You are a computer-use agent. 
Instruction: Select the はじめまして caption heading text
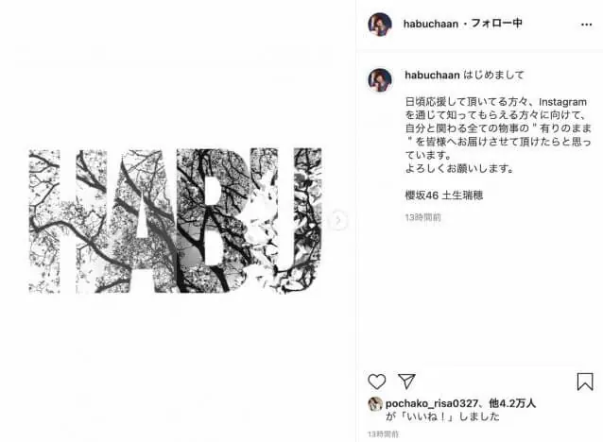coord(493,75)
